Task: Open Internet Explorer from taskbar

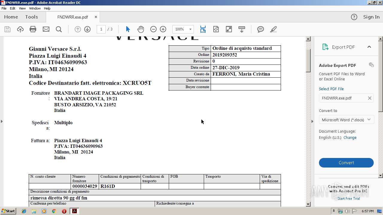Action: click(24, 211)
